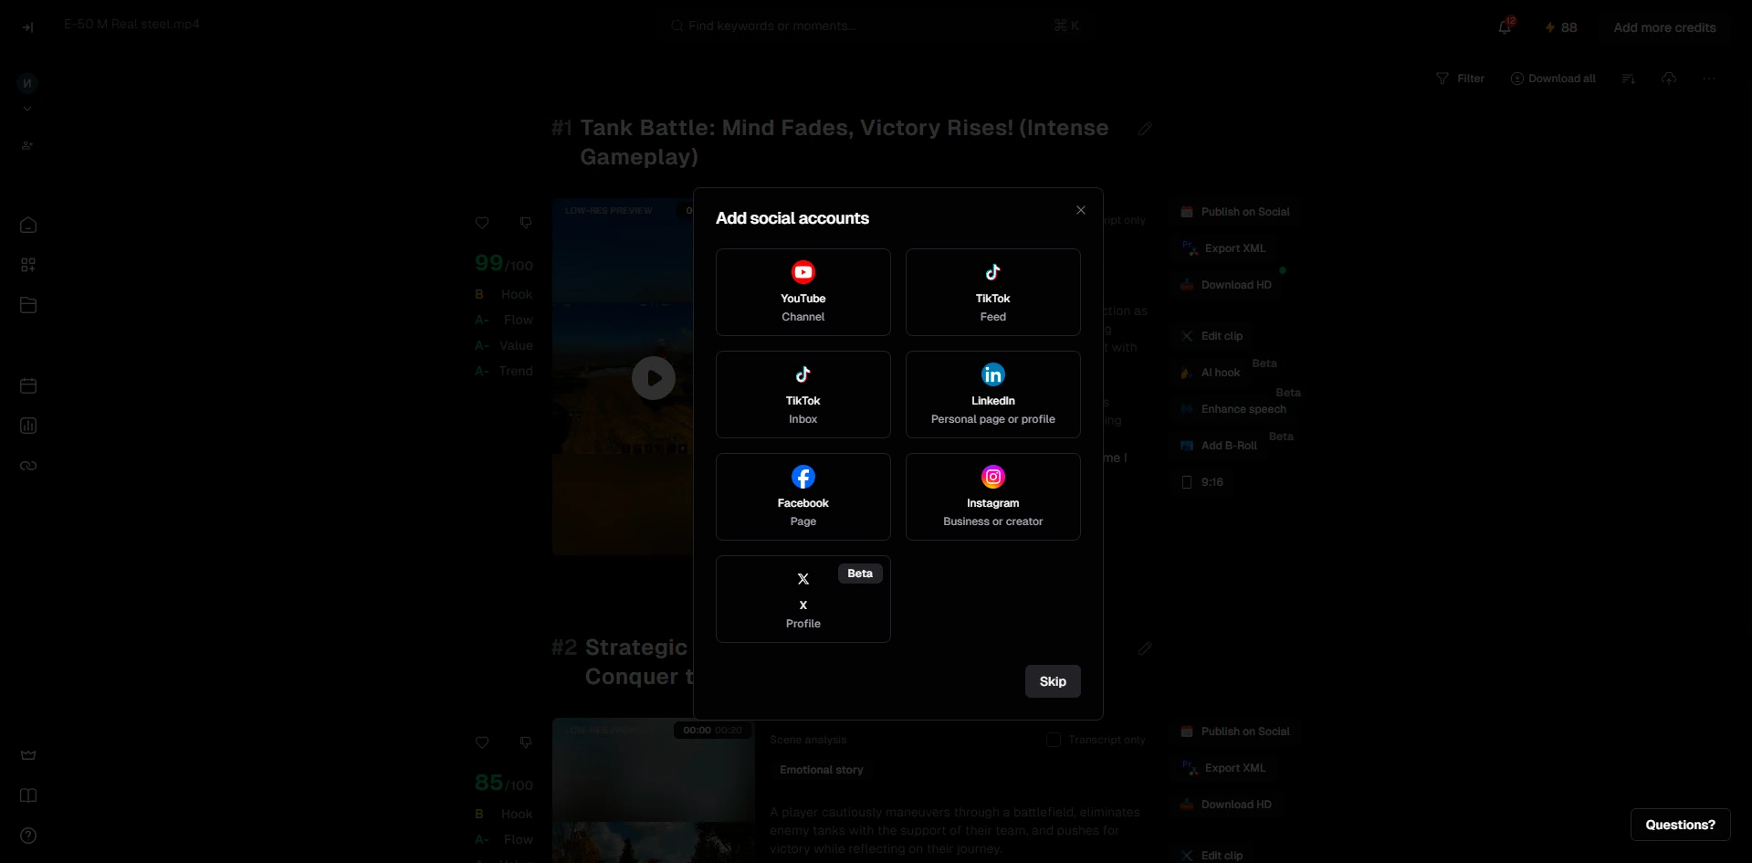Dislike clip #2 with thumbs down icon
Viewport: 1752px width, 863px height.
[x=526, y=742]
